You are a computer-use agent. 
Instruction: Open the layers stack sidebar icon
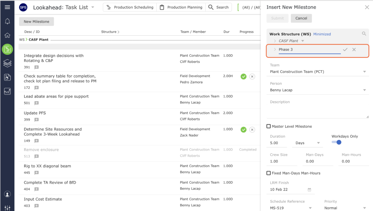pyautogui.click(x=7, y=63)
